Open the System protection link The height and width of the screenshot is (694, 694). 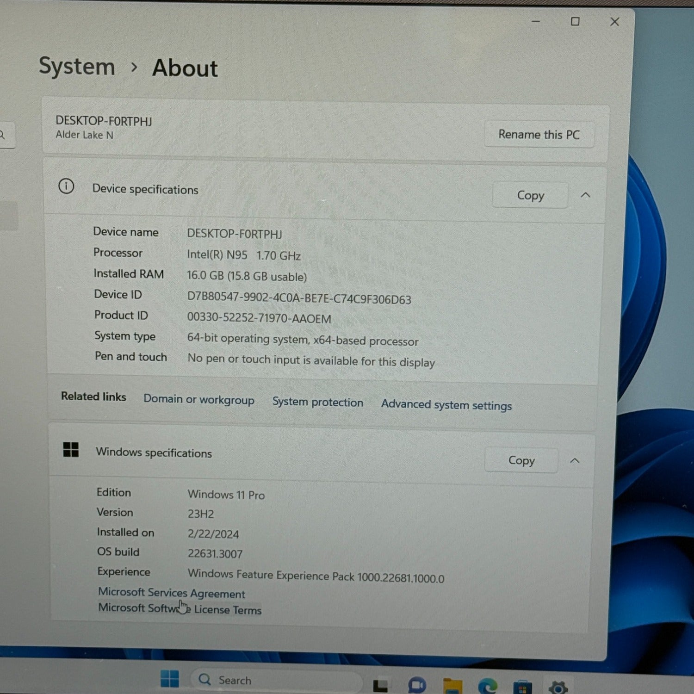(317, 402)
